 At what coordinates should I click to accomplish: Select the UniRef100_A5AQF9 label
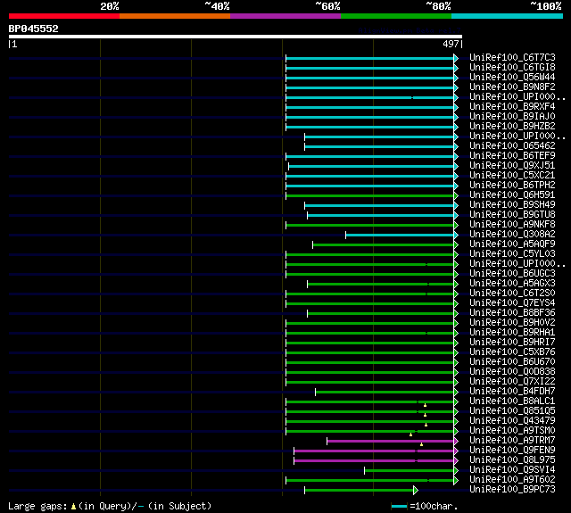pyautogui.click(x=512, y=244)
